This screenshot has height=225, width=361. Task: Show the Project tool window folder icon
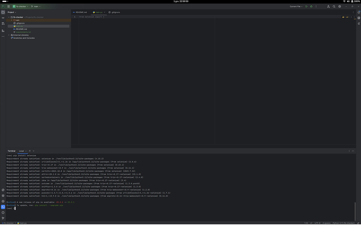tap(3, 12)
